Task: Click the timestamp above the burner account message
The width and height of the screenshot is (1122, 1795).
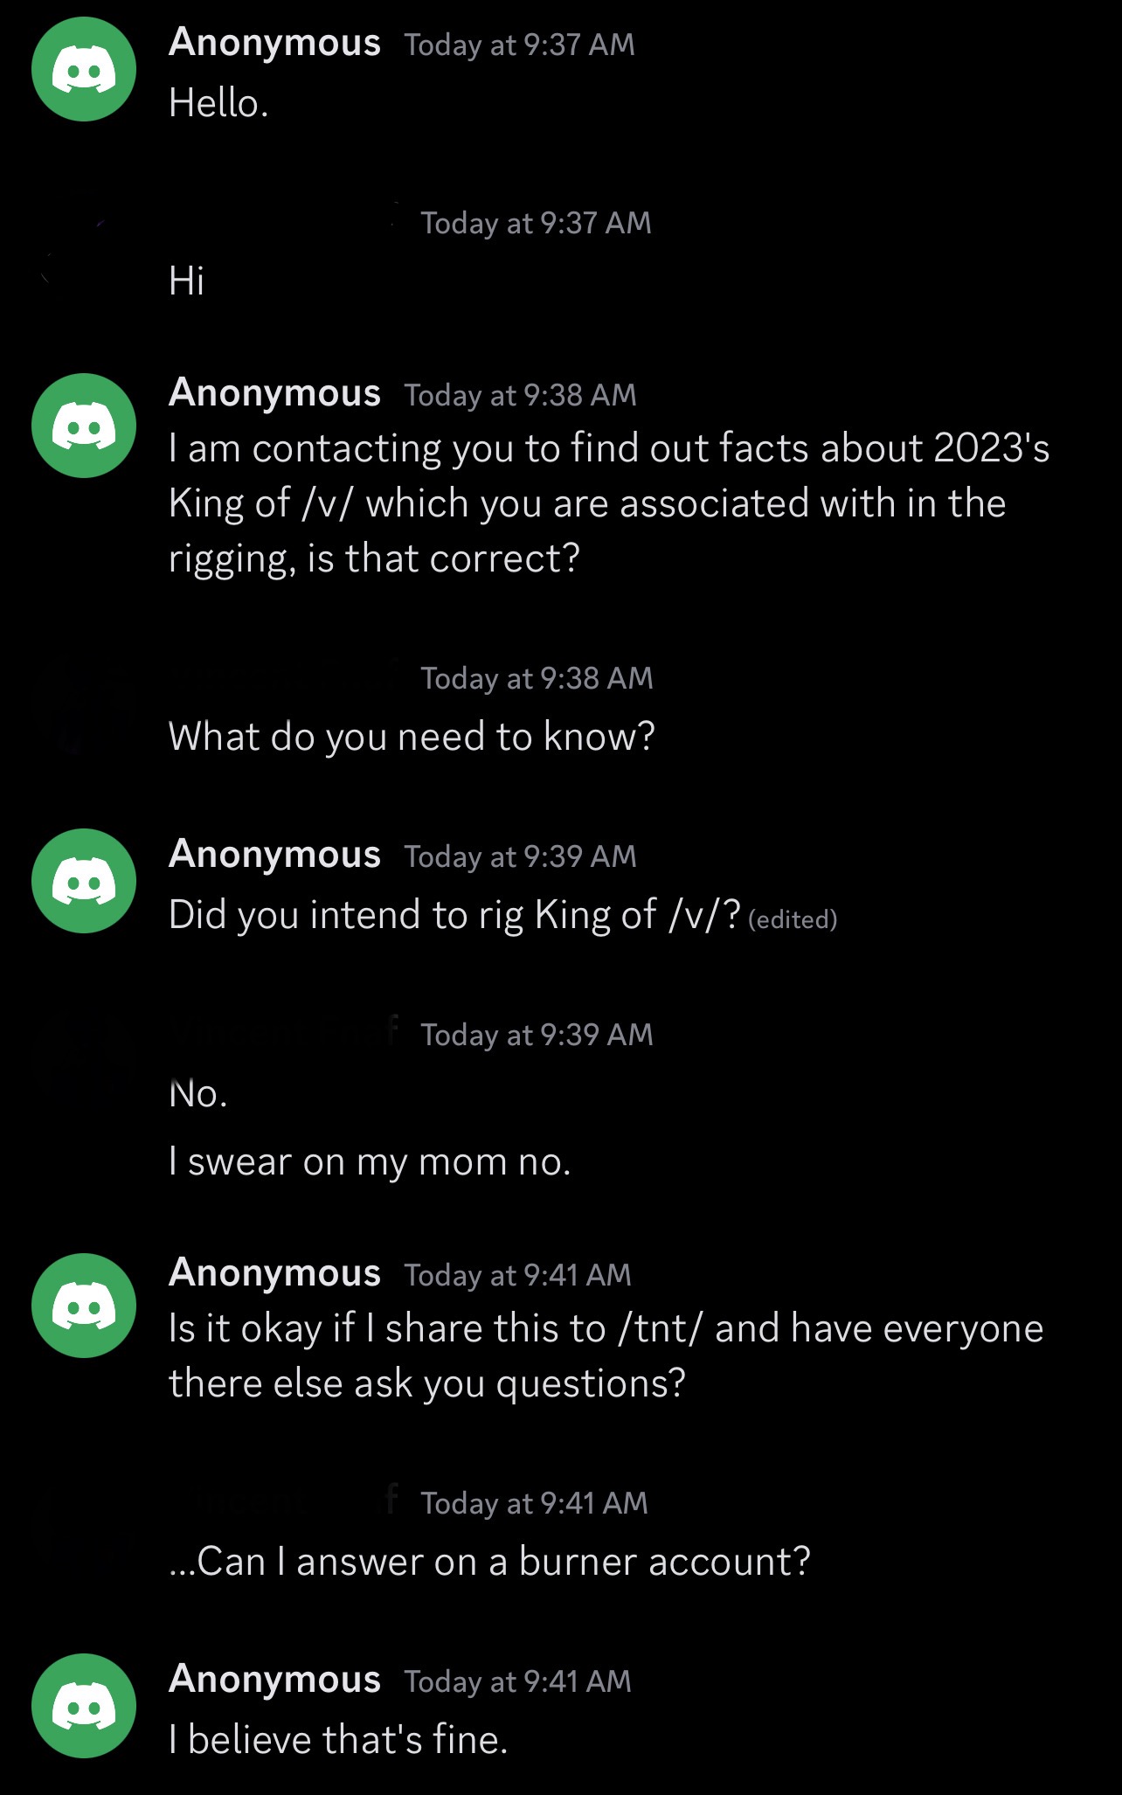Action: coord(534,1503)
